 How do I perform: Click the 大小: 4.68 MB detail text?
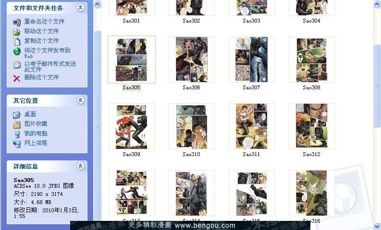(x=32, y=202)
